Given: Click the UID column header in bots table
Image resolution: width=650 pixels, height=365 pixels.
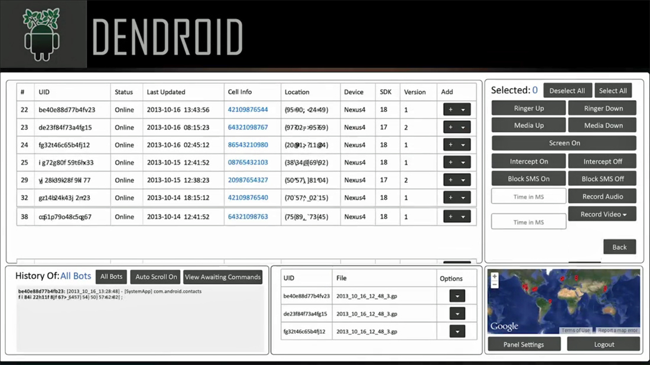Looking at the screenshot, I should pos(44,92).
